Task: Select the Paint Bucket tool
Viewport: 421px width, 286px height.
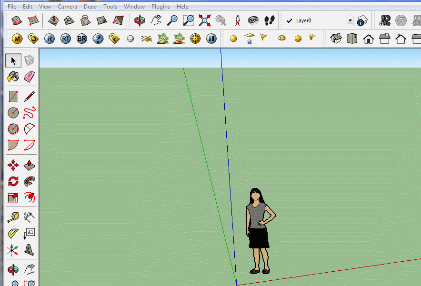Action: (x=13, y=77)
